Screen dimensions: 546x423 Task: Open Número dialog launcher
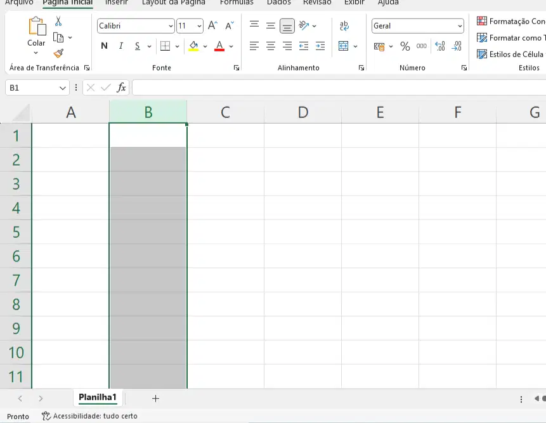(464, 68)
